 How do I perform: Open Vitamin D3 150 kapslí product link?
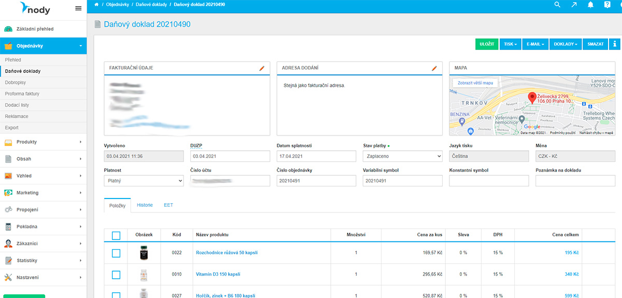pos(218,274)
